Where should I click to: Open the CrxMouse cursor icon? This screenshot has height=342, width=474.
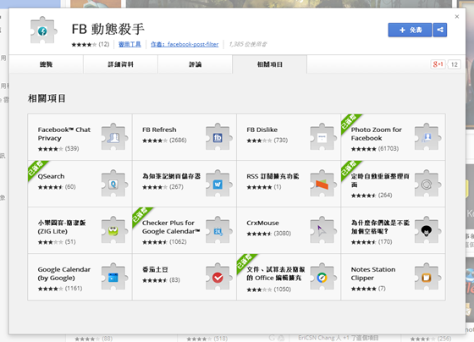tap(323, 230)
